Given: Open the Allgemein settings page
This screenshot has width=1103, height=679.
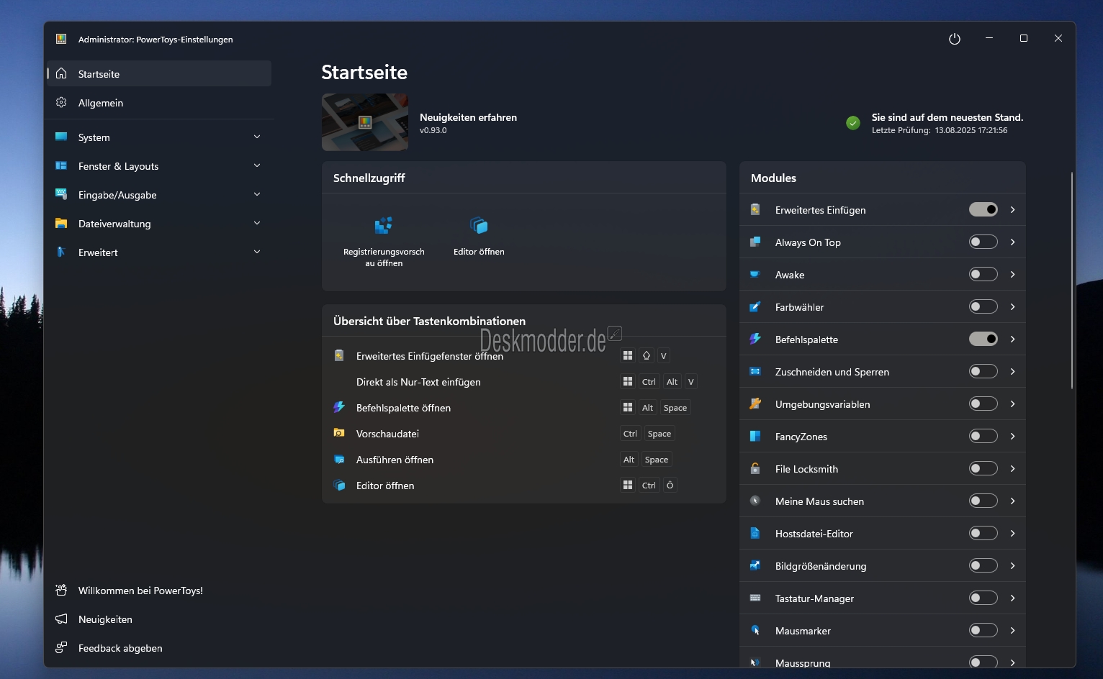Looking at the screenshot, I should [159, 102].
